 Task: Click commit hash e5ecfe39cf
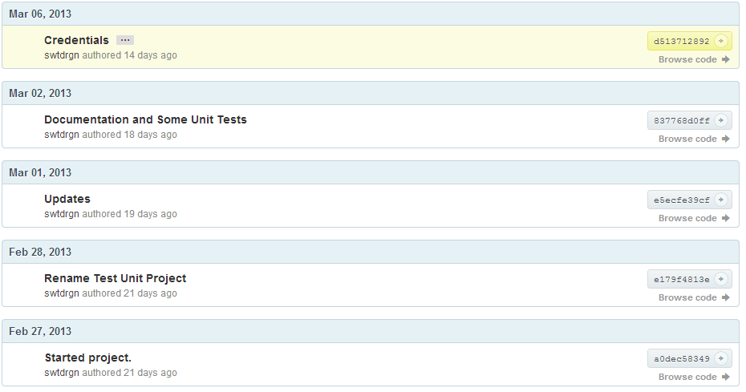pos(682,200)
